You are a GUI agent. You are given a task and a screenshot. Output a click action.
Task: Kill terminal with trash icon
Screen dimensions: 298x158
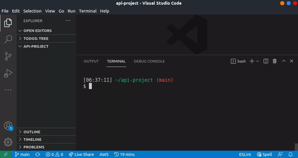click(275, 61)
